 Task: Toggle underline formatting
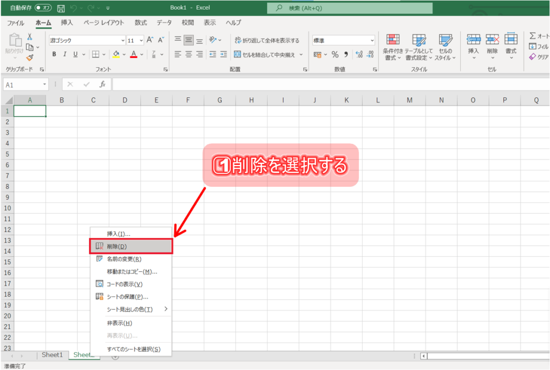76,54
